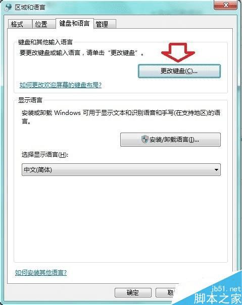
Task: Click the UAC shield icon on install button
Action: (144, 139)
